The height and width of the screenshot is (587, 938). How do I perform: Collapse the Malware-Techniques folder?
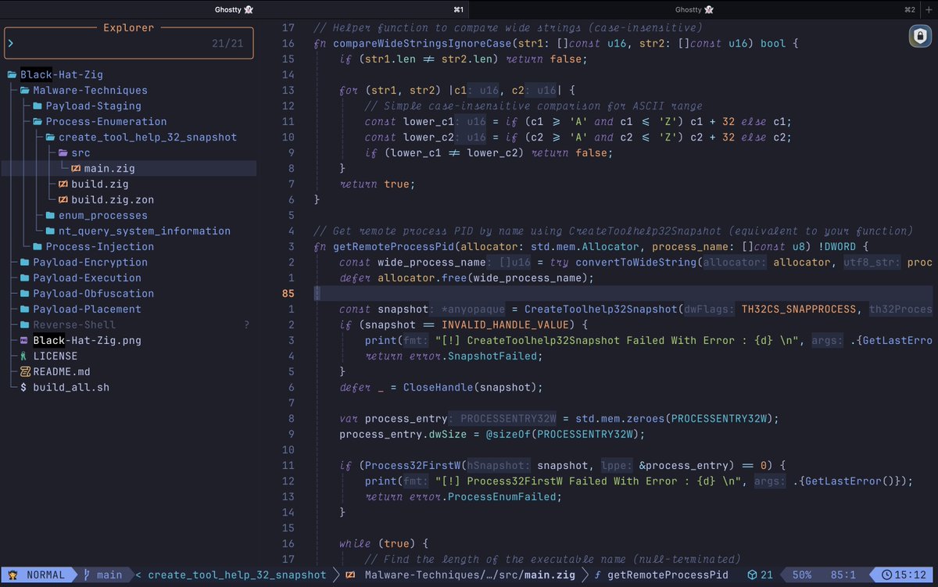(x=84, y=90)
